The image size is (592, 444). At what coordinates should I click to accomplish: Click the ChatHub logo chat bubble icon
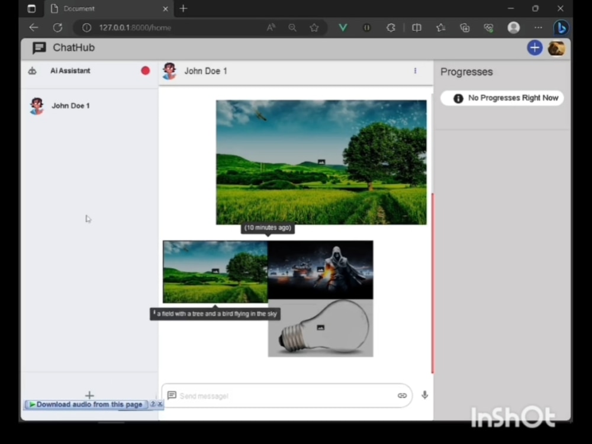pos(38,48)
